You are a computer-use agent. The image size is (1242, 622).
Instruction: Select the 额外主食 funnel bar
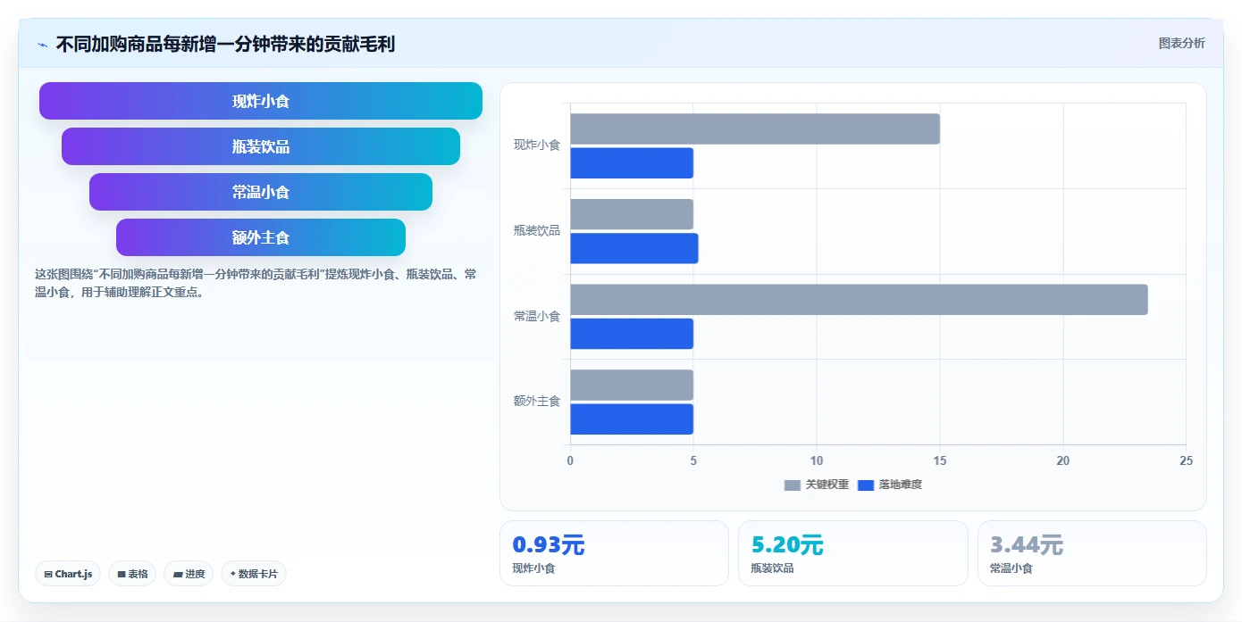(x=261, y=237)
